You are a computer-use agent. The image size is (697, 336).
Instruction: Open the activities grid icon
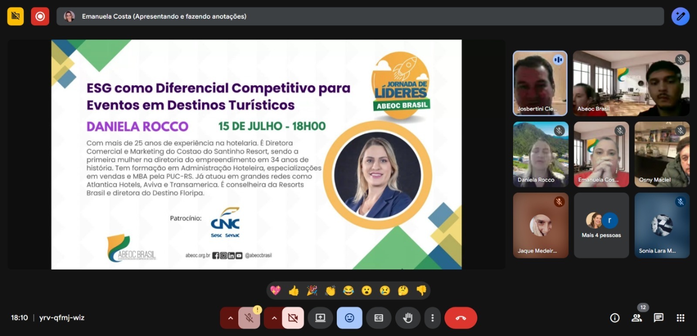click(x=680, y=318)
